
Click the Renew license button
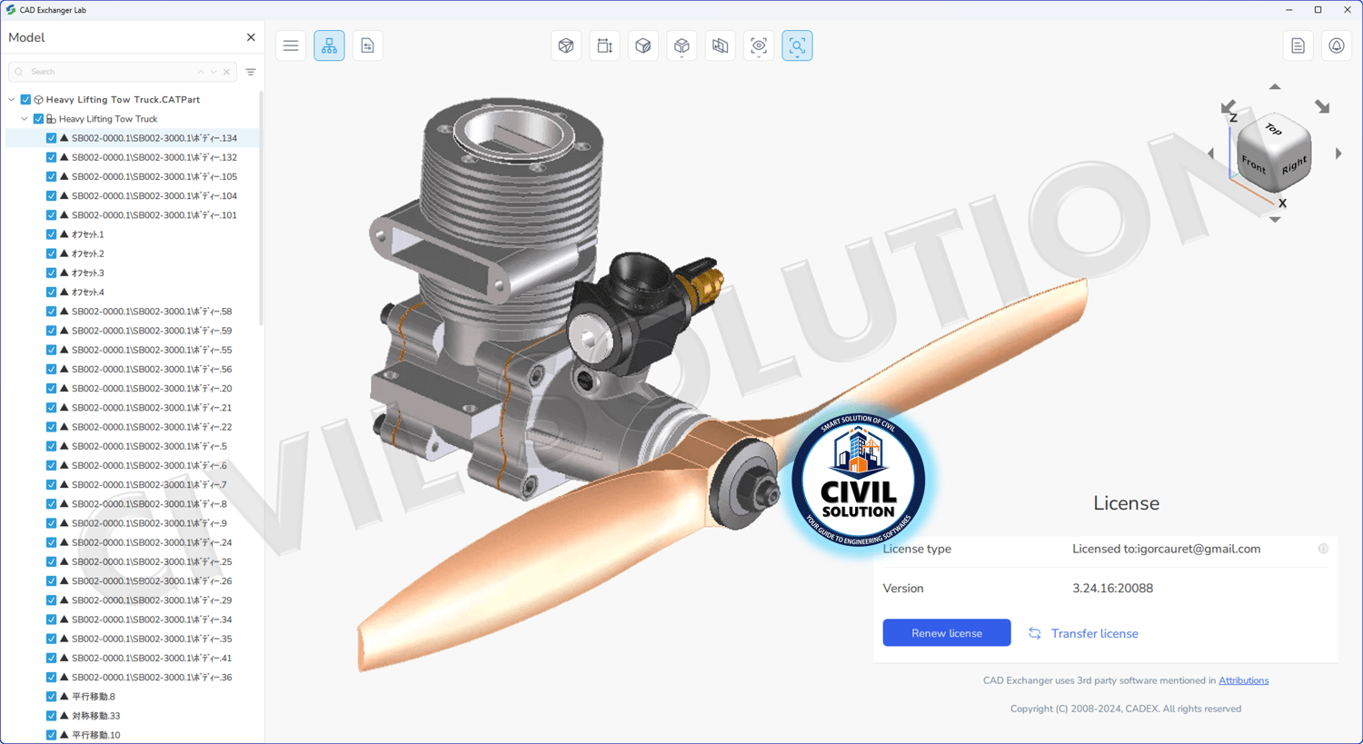click(947, 633)
